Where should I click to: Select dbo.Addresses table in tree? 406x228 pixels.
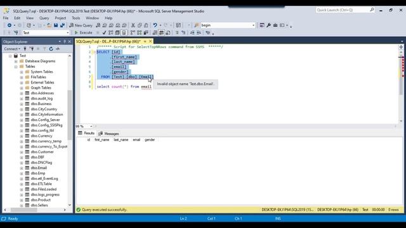43,93
